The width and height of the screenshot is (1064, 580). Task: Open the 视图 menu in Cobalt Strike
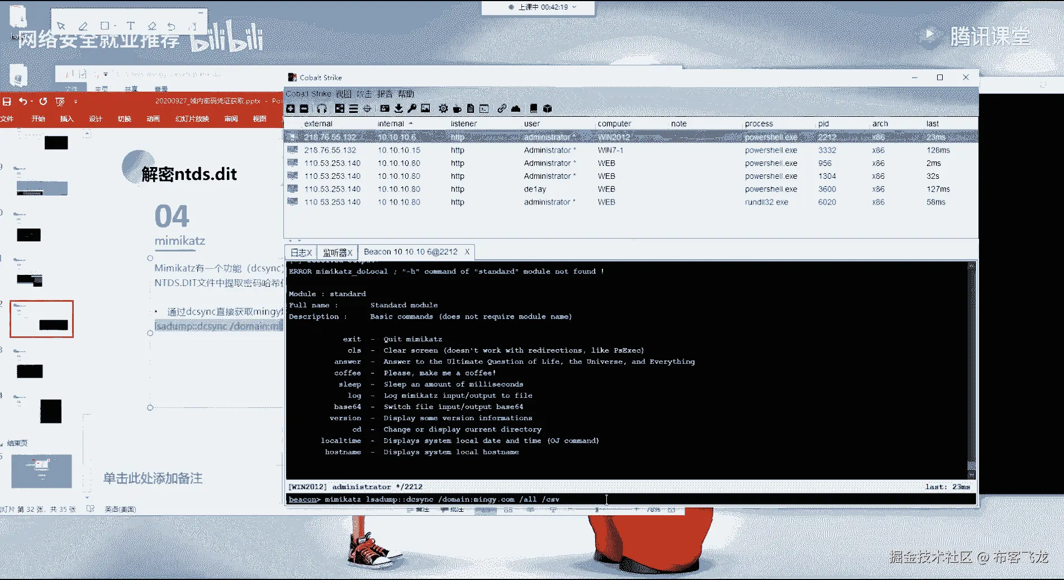pyautogui.click(x=344, y=94)
